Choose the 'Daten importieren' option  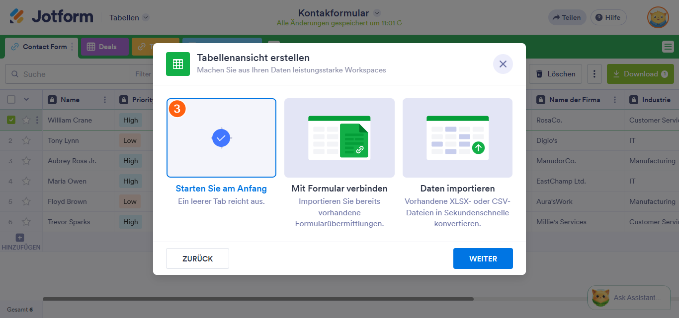click(457, 138)
